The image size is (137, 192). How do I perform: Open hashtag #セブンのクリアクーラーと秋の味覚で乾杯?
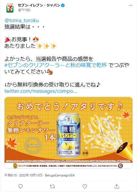tap(55, 65)
